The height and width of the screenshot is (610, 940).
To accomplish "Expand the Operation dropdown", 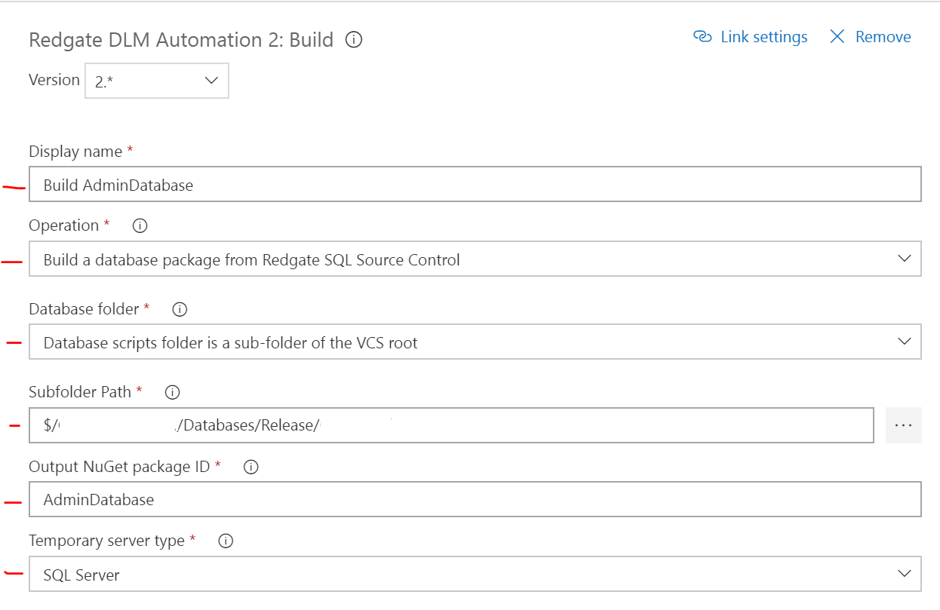I will click(x=475, y=259).
